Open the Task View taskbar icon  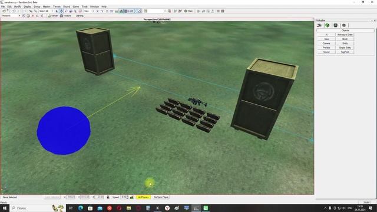coord(71,208)
